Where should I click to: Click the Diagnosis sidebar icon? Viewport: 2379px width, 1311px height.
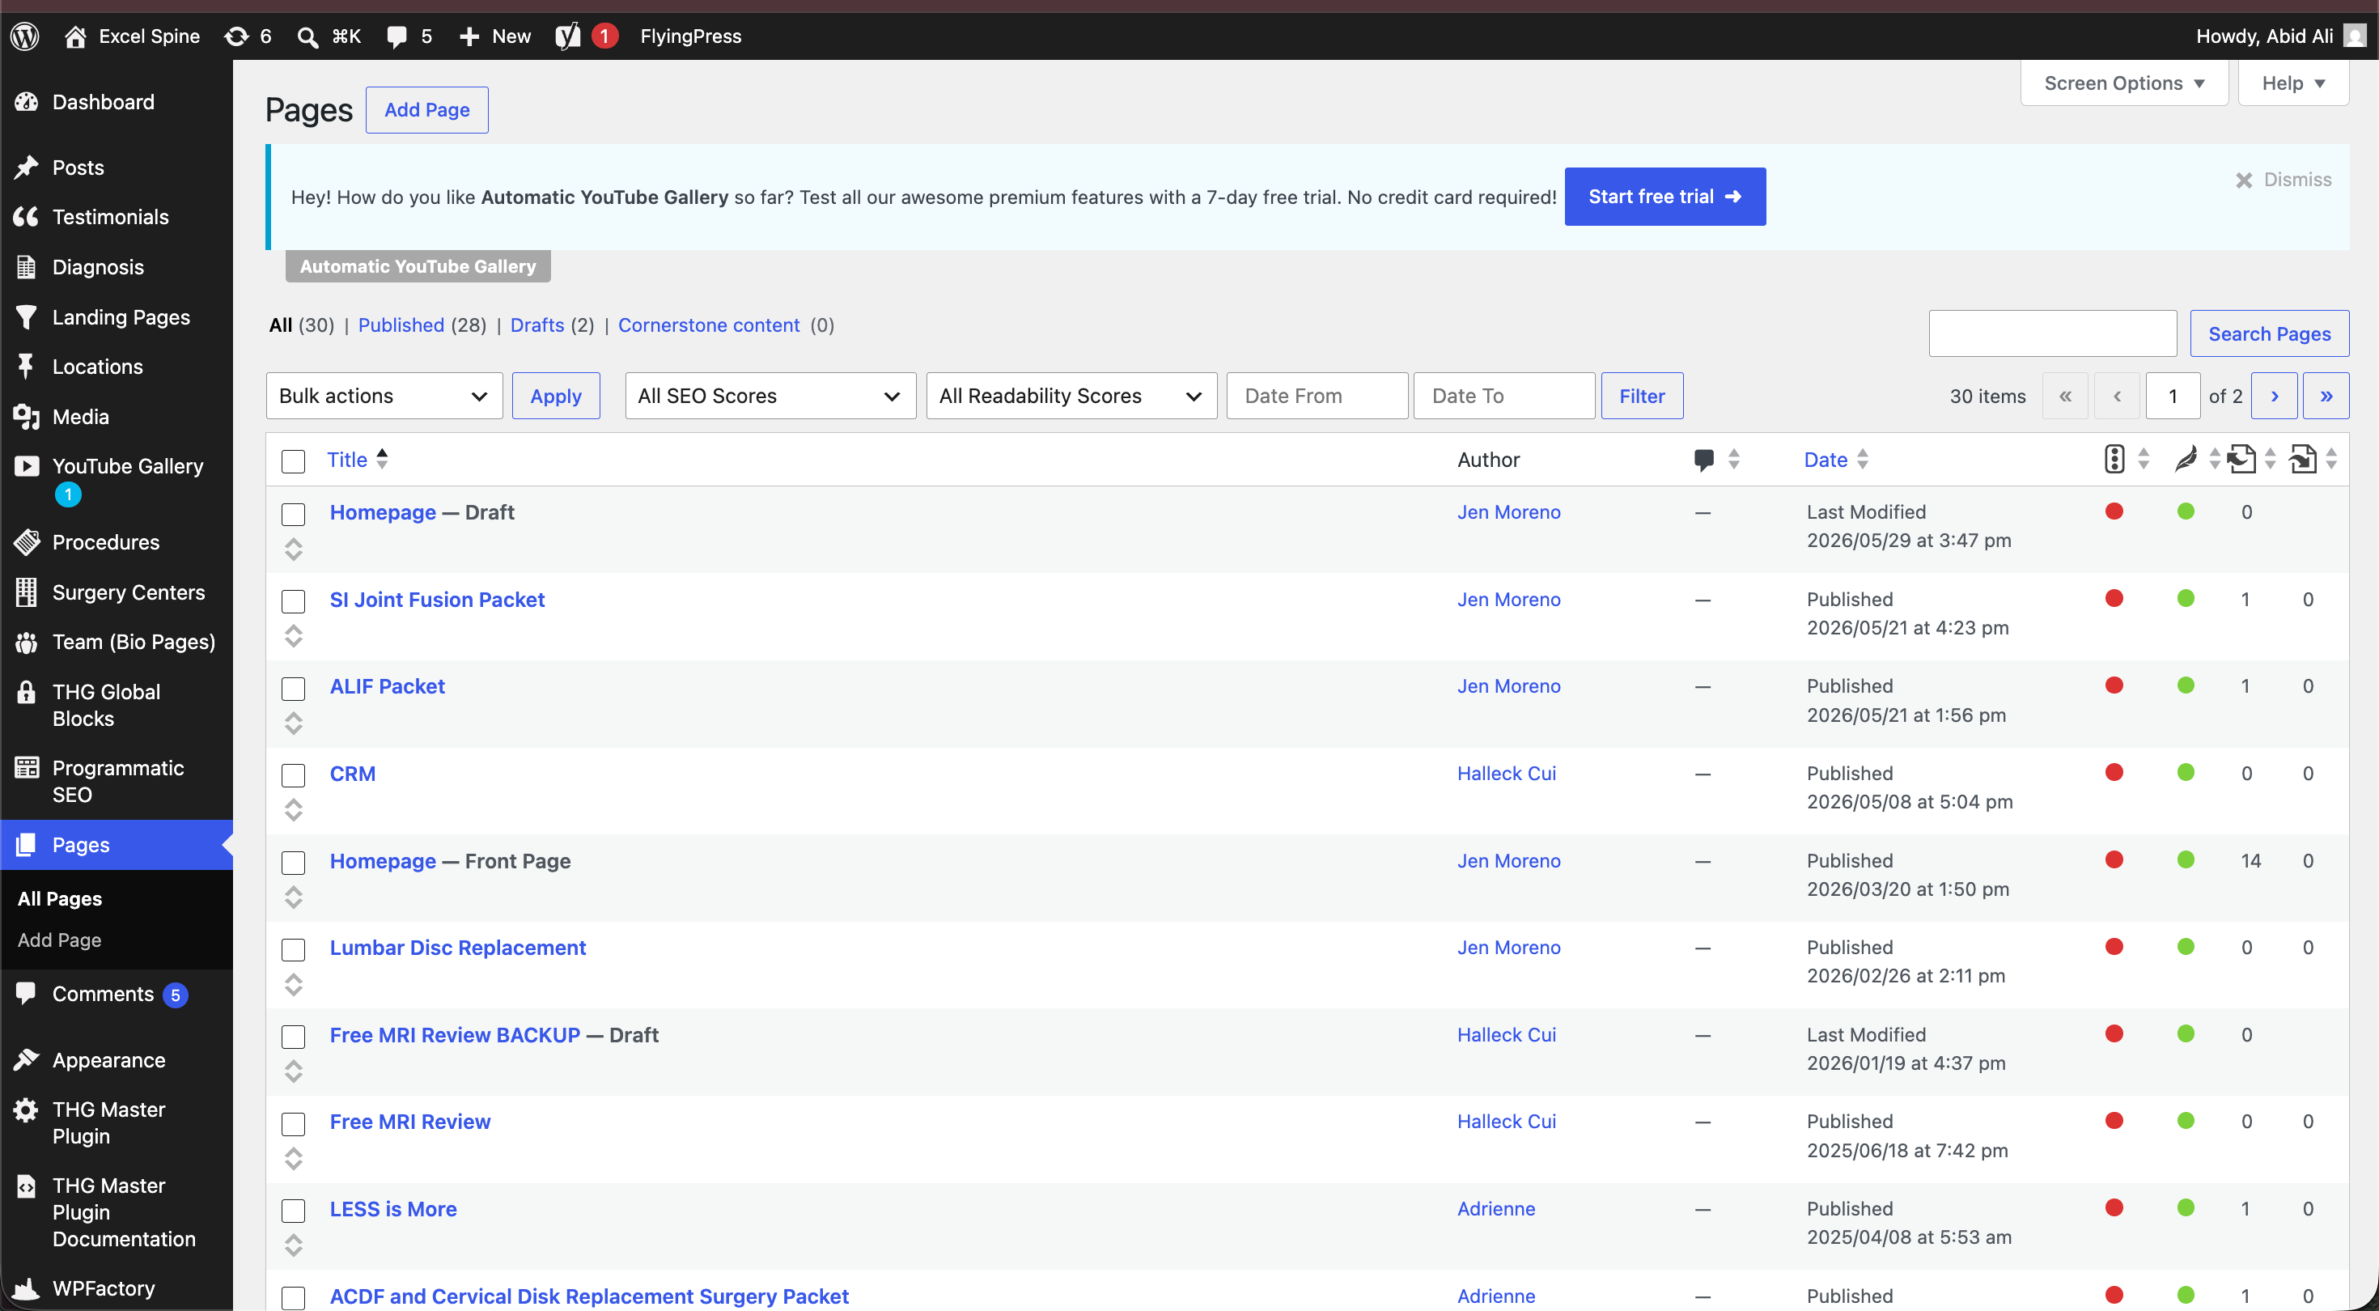(27, 267)
